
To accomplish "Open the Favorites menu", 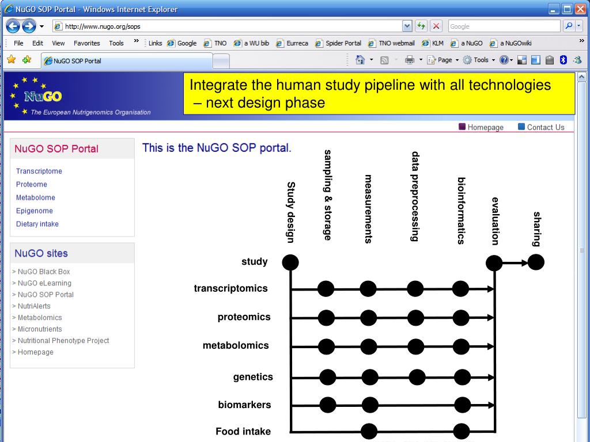I will tap(87, 43).
